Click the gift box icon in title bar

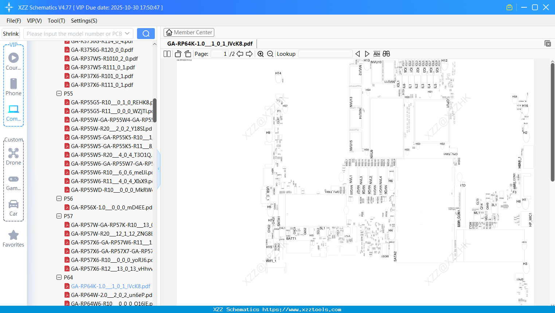pos(509,7)
